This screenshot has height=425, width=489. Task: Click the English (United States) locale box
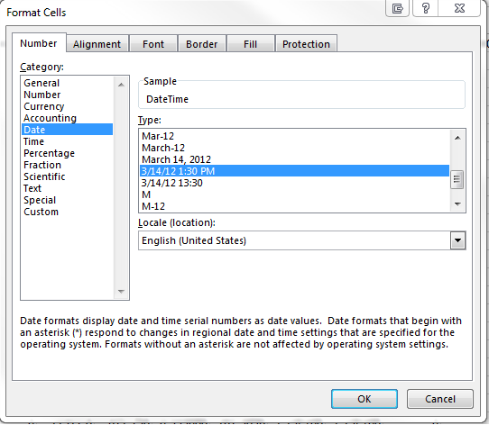point(301,240)
